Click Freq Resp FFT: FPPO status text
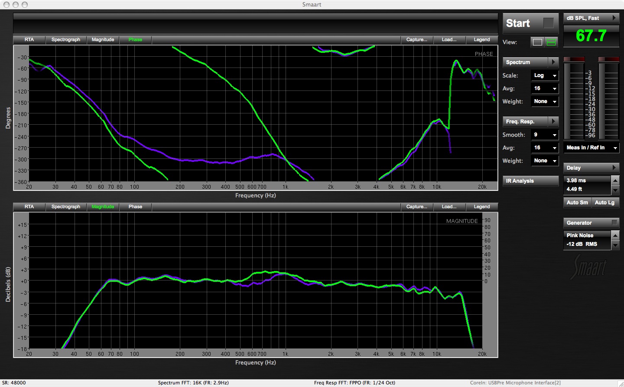 click(x=354, y=383)
